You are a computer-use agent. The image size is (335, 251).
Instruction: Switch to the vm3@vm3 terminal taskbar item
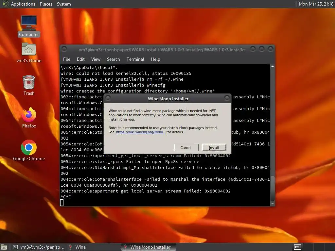tap(39, 247)
